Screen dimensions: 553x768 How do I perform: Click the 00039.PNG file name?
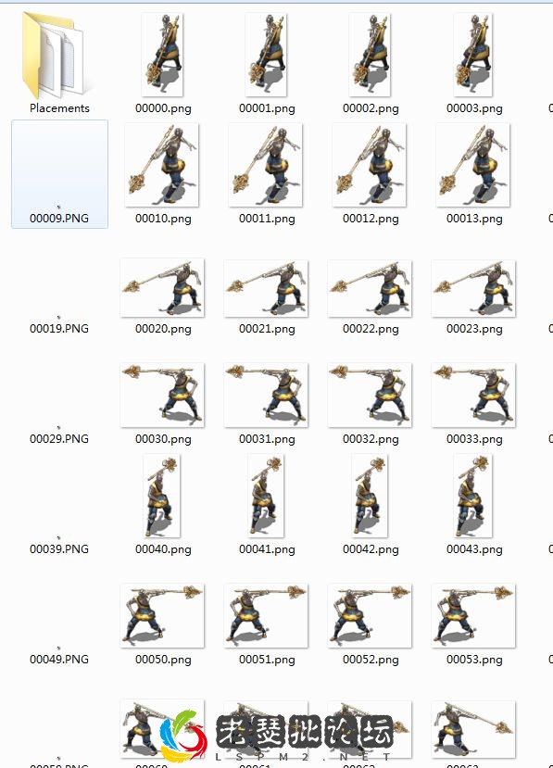click(59, 549)
